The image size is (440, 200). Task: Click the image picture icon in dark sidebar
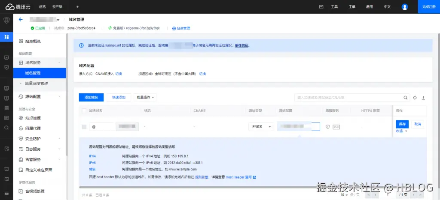pyautogui.click(x=6, y=179)
